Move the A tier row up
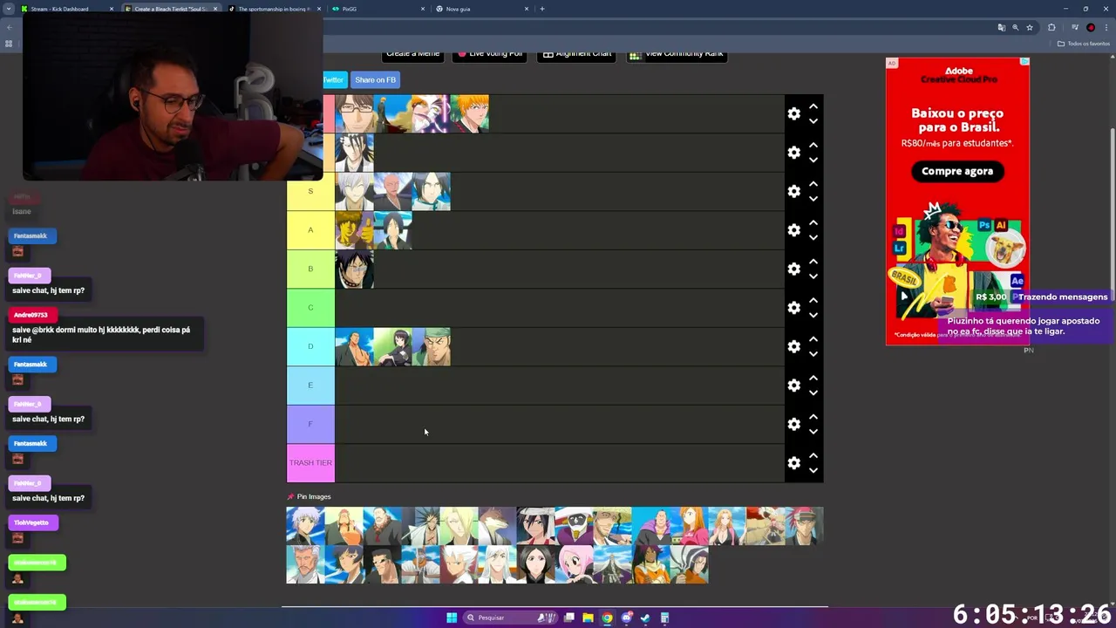Image resolution: width=1116 pixels, height=628 pixels. [813, 222]
